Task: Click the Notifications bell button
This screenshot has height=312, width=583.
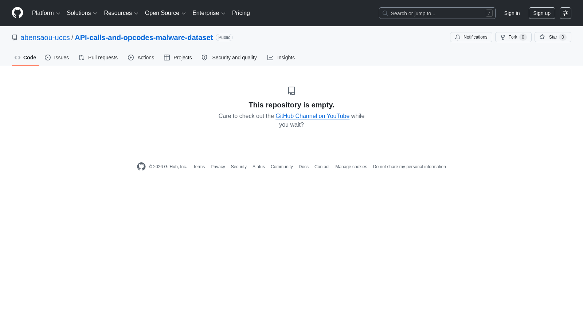Action: click(x=471, y=37)
